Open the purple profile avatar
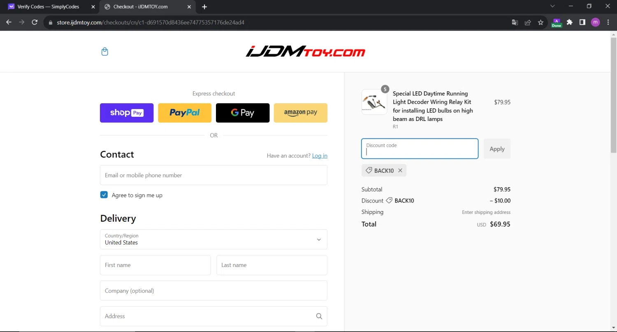 point(595,22)
